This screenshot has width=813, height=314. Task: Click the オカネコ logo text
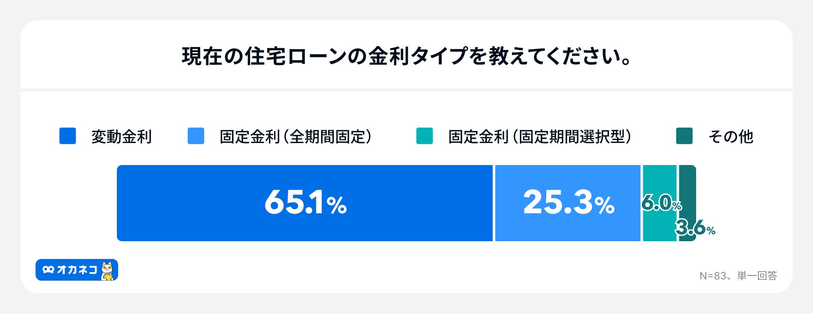coord(77,270)
